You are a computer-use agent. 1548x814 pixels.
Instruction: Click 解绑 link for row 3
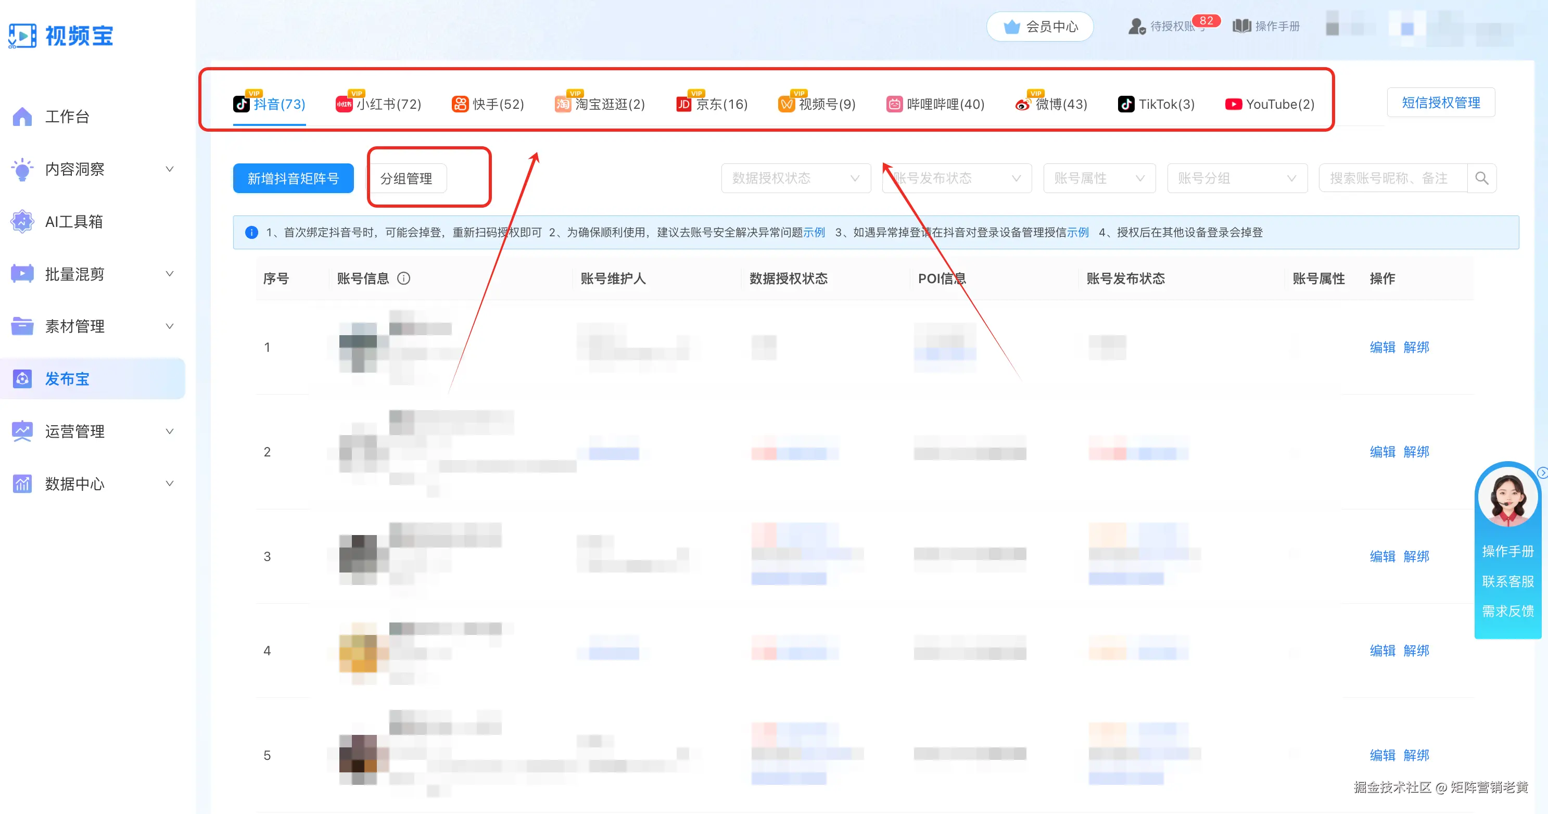click(1416, 556)
